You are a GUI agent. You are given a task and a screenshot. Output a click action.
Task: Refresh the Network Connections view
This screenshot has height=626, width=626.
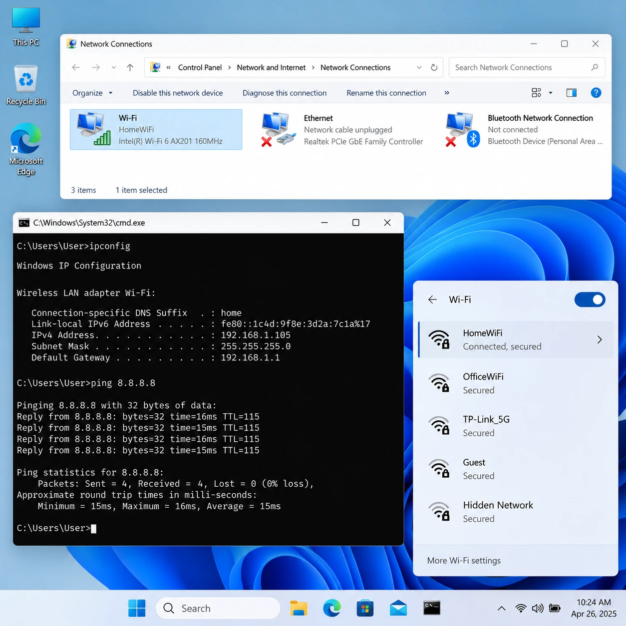[x=434, y=67]
